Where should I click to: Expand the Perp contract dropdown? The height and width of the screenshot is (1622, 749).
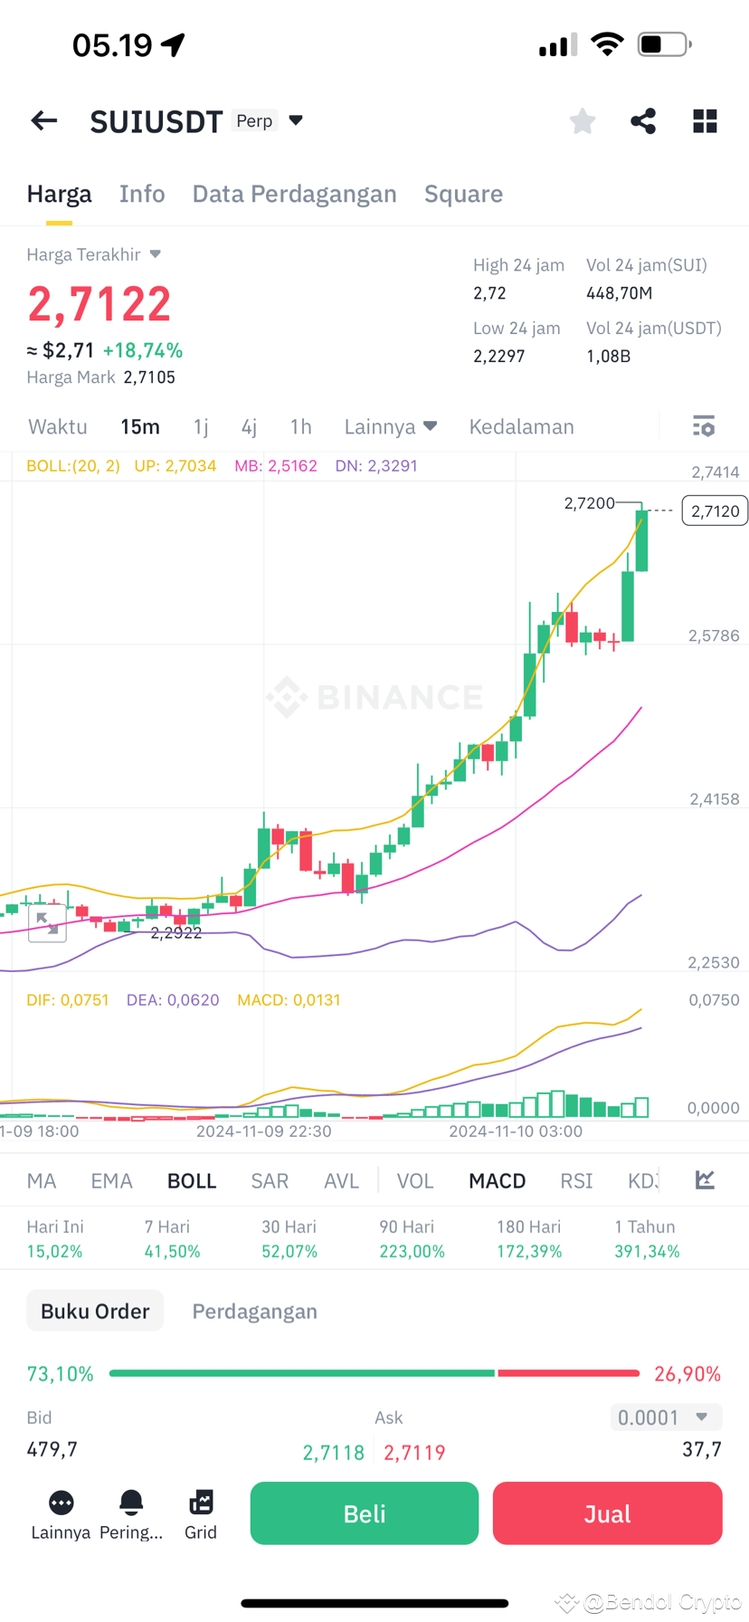[x=272, y=120]
